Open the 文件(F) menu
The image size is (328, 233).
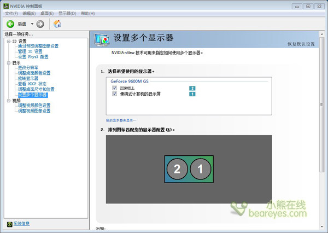click(x=11, y=14)
